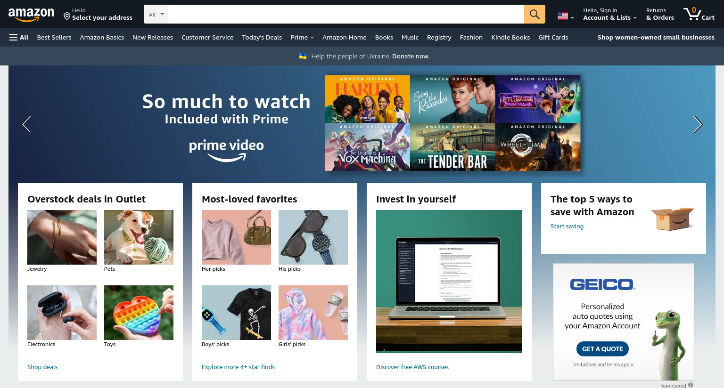Go to Fashion section
The width and height of the screenshot is (724, 388).
(x=471, y=37)
